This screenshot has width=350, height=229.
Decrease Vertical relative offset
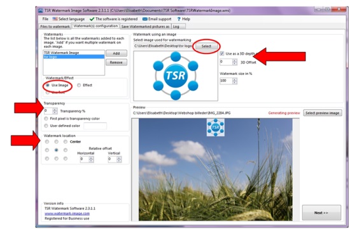pyautogui.click(x=119, y=161)
